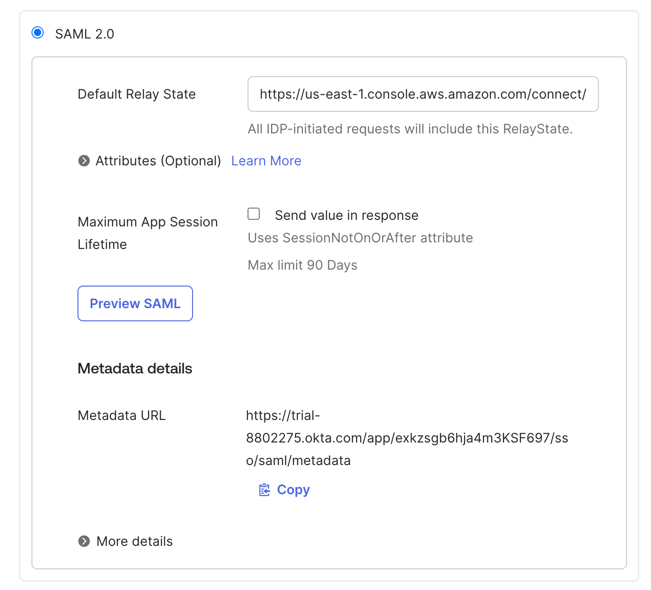Click the okta.com metadata URL text
This screenshot has height=590, width=651.
point(407,438)
